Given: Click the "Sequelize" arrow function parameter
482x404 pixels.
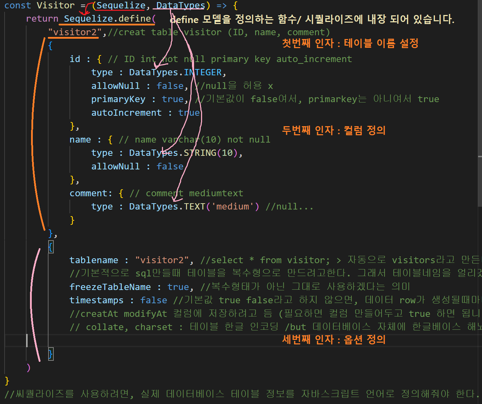Looking at the screenshot, I should pyautogui.click(x=121, y=5).
